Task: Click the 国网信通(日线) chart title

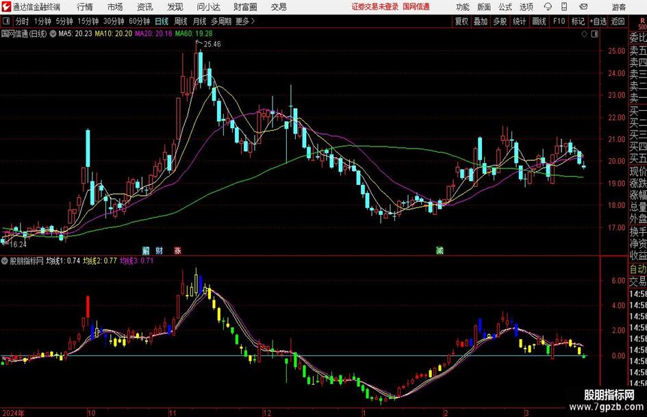Action: coord(24,34)
